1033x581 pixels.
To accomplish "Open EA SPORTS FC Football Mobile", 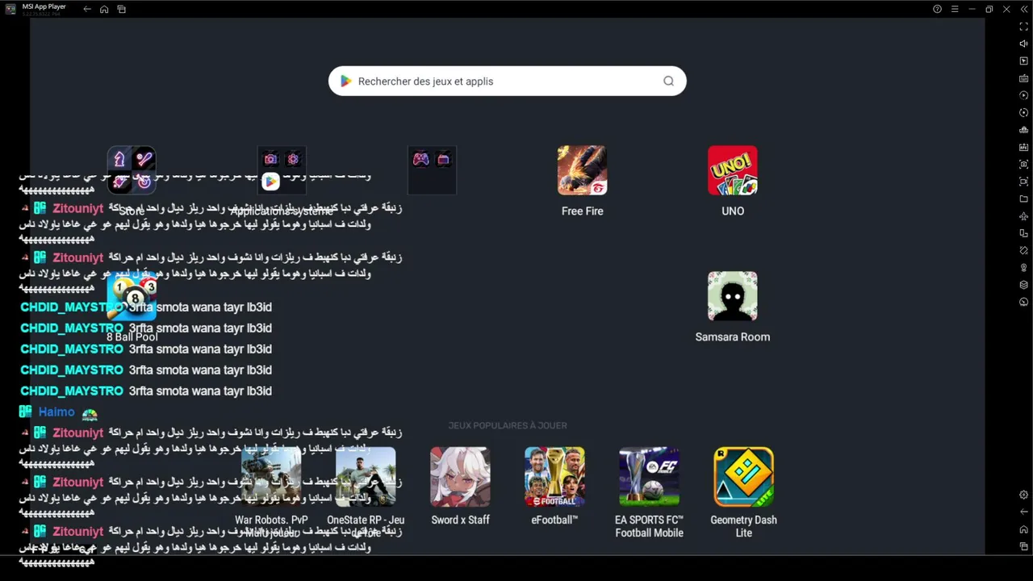I will pos(649,477).
